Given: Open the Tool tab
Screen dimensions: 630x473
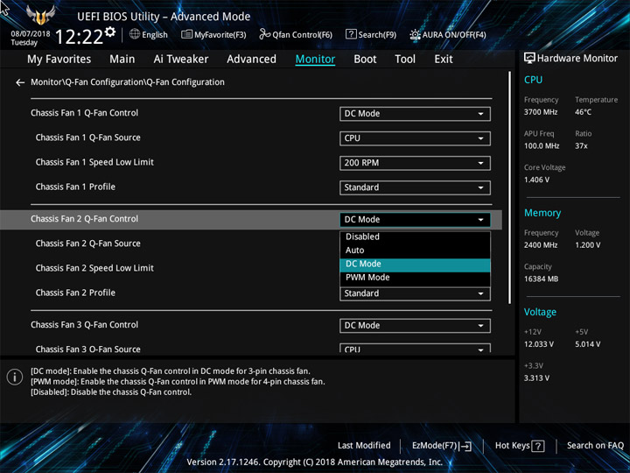Looking at the screenshot, I should (405, 60).
